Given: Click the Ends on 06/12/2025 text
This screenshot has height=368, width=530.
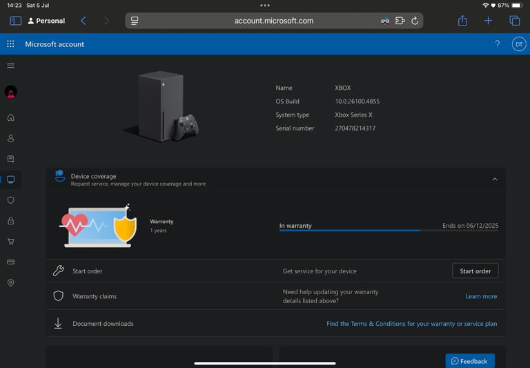Looking at the screenshot, I should coord(470,226).
